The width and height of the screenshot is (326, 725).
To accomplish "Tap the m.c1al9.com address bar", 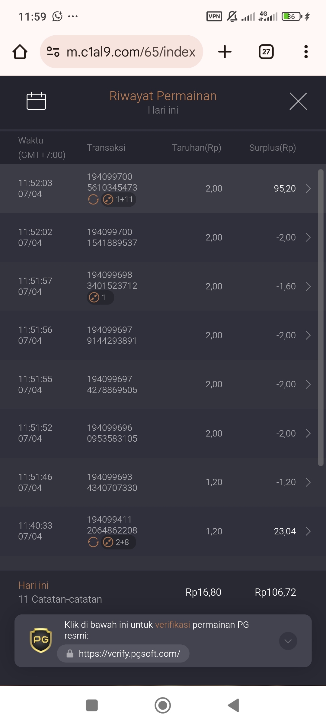I will (121, 52).
